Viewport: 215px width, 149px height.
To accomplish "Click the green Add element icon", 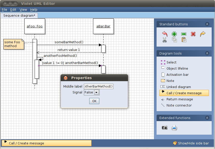I will click(x=174, y=34).
